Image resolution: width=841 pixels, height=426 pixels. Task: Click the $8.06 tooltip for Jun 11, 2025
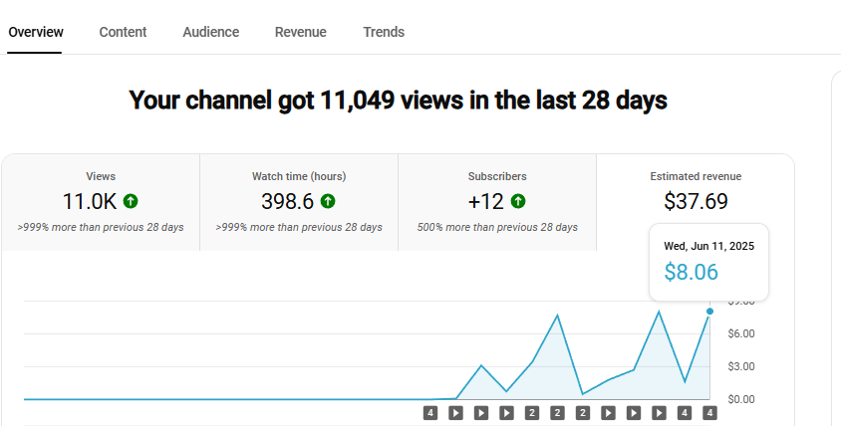(x=708, y=262)
